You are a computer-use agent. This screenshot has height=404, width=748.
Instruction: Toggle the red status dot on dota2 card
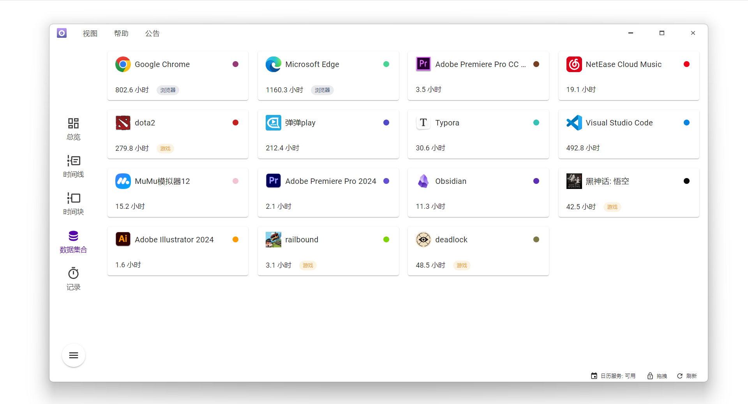(x=235, y=122)
